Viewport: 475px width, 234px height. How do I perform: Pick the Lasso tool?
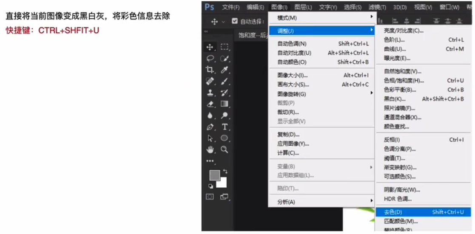click(210, 59)
